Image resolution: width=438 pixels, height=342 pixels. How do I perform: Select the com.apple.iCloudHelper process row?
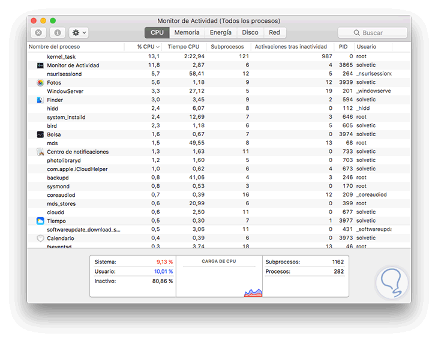tap(219, 169)
